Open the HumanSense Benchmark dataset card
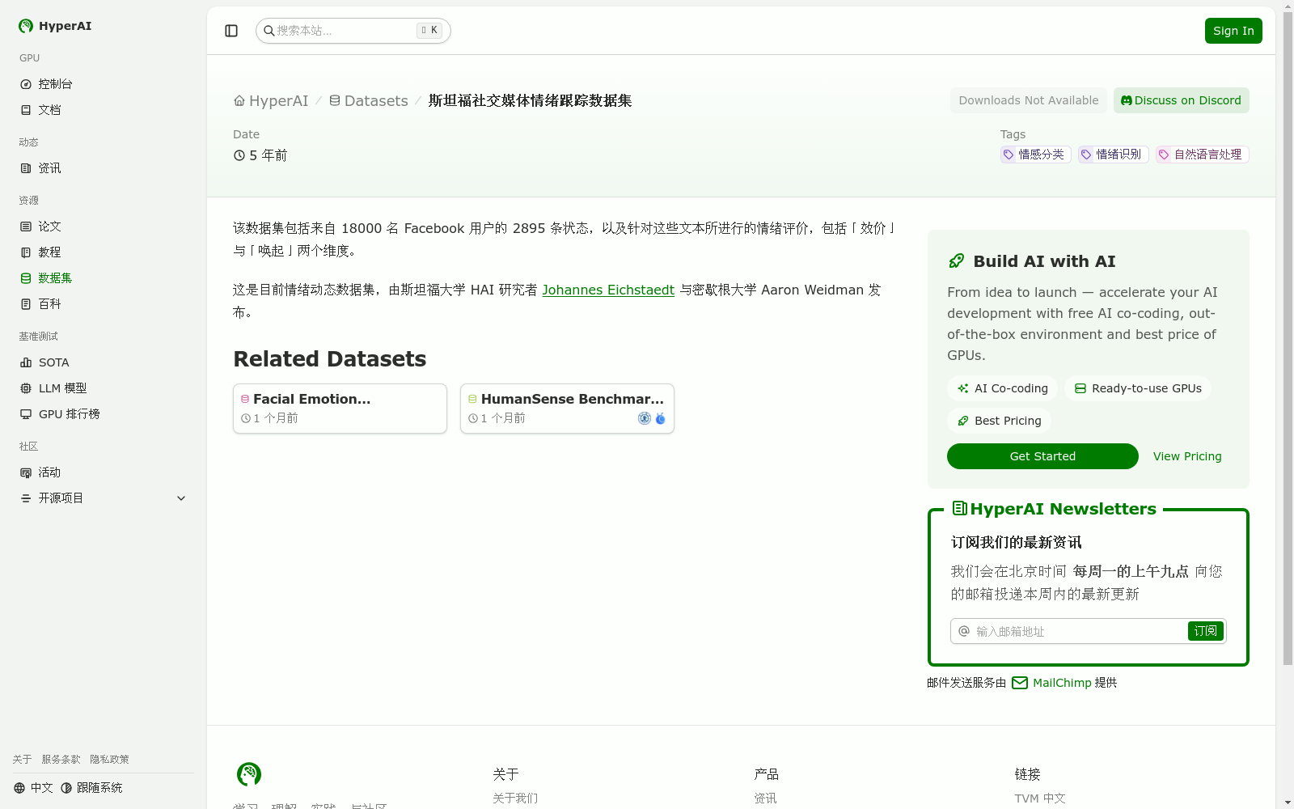This screenshot has width=1294, height=809. (567, 409)
